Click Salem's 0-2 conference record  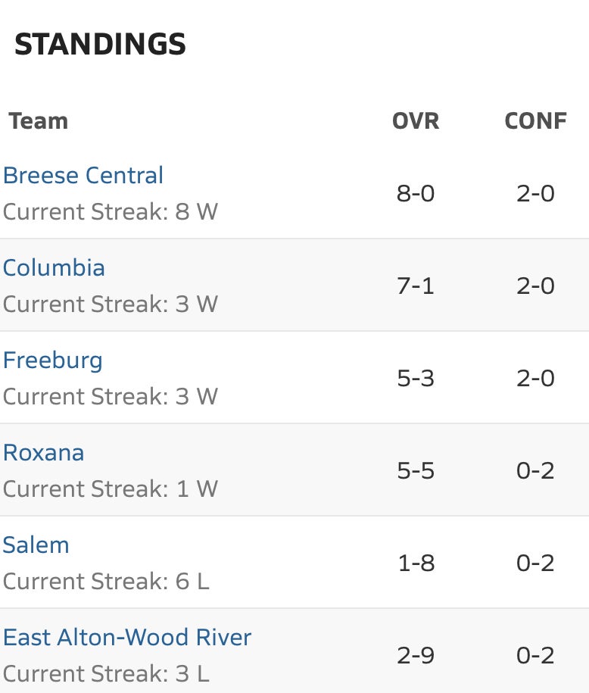tap(535, 563)
